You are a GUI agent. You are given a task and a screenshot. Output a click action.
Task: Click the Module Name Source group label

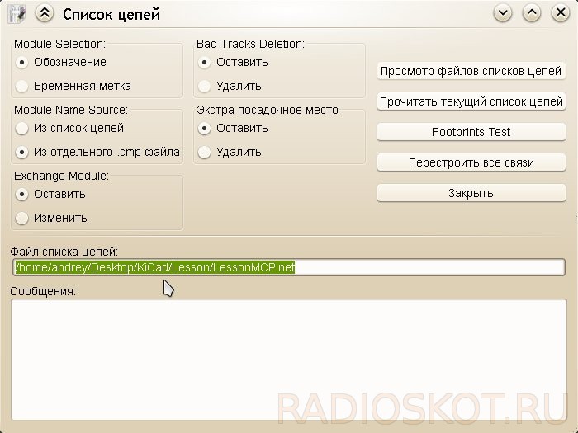pyautogui.click(x=71, y=110)
